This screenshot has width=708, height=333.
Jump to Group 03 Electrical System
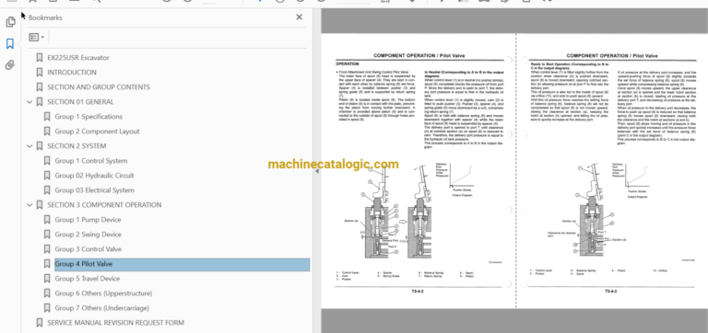94,190
